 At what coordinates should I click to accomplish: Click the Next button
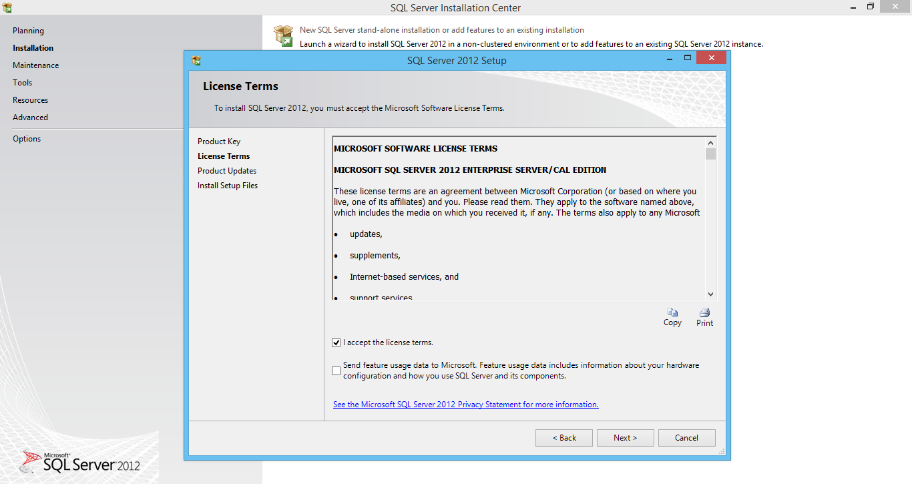[626, 438]
